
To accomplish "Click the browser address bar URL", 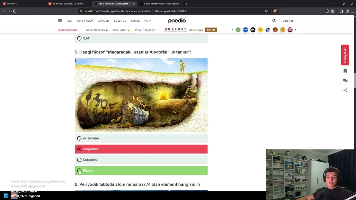I will pos(136,11).
